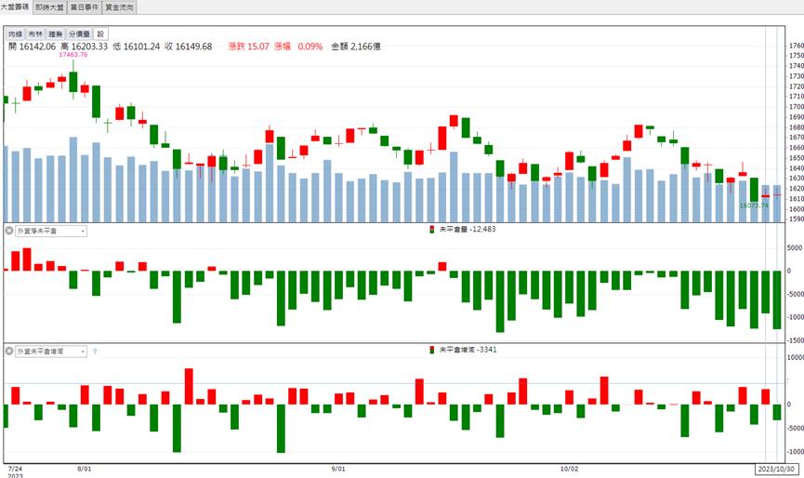Open the help question mark beside 外資未平倉增減
This screenshot has height=478, width=804.
pos(95,352)
